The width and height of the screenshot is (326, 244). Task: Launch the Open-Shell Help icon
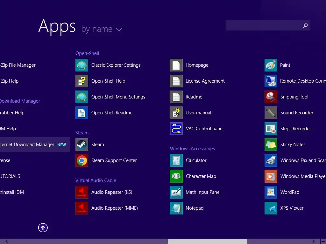[82, 81]
